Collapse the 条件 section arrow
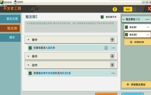Screen dimensions: 151x95 pyautogui.click(x=29, y=56)
